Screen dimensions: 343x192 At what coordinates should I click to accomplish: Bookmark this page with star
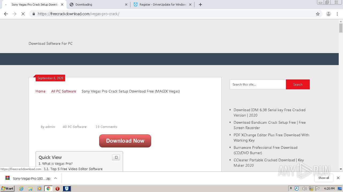point(318,14)
